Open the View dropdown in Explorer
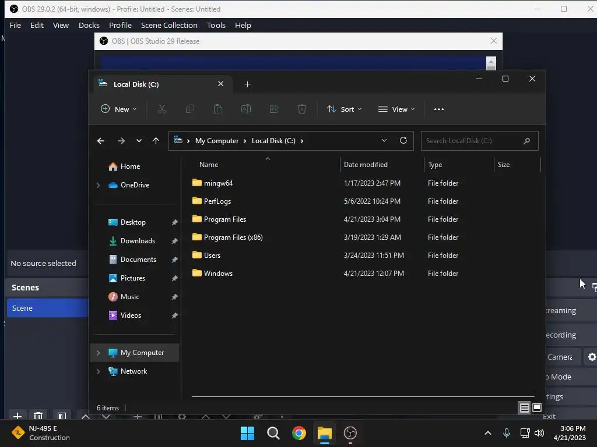The image size is (597, 447). click(x=396, y=109)
